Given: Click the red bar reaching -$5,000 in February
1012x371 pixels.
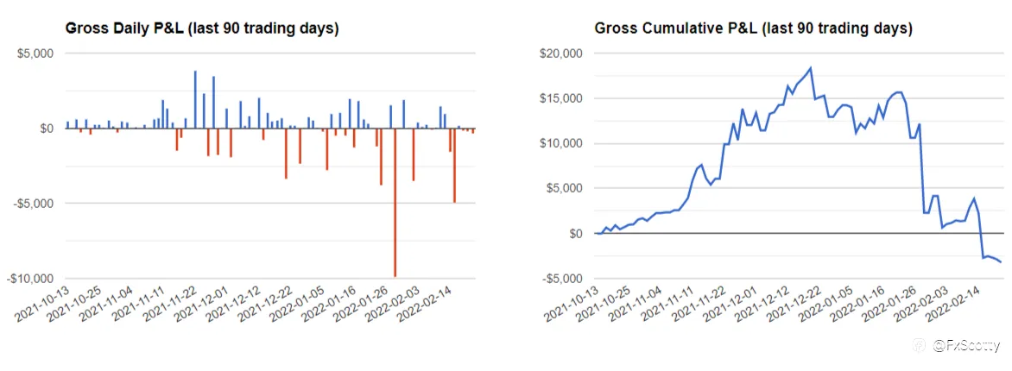Looking at the screenshot, I should coord(454,165).
